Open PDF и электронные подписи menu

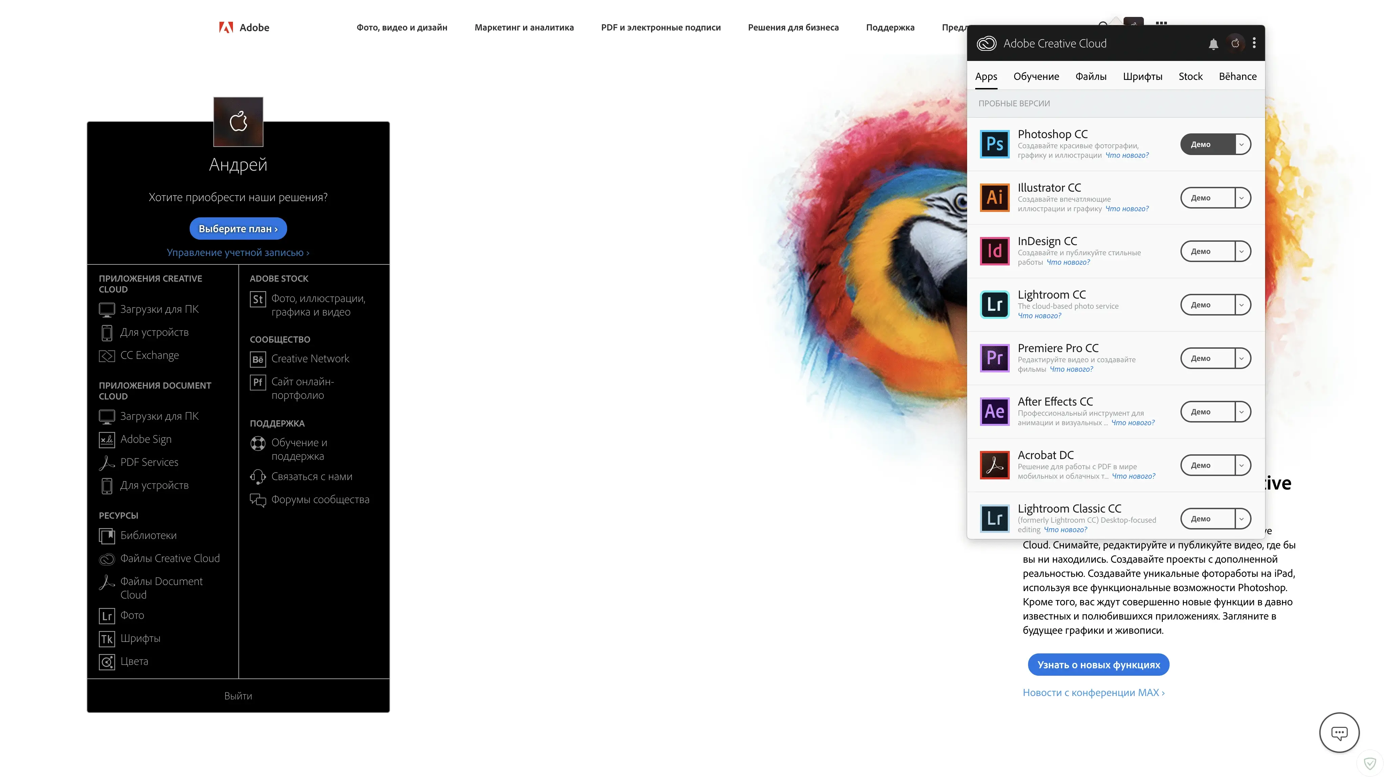[x=661, y=27]
